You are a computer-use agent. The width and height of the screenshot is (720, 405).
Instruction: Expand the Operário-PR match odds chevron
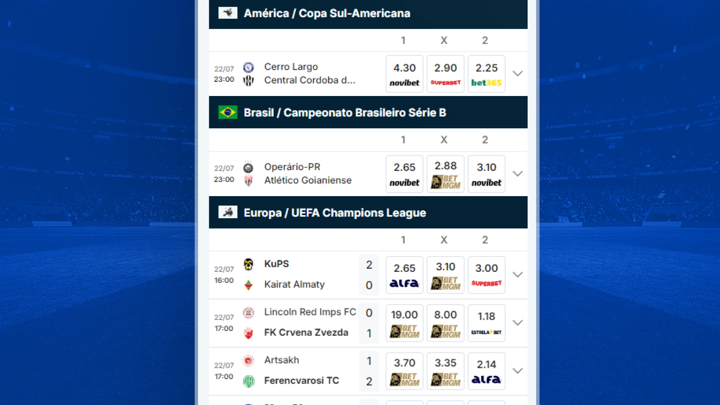517,174
